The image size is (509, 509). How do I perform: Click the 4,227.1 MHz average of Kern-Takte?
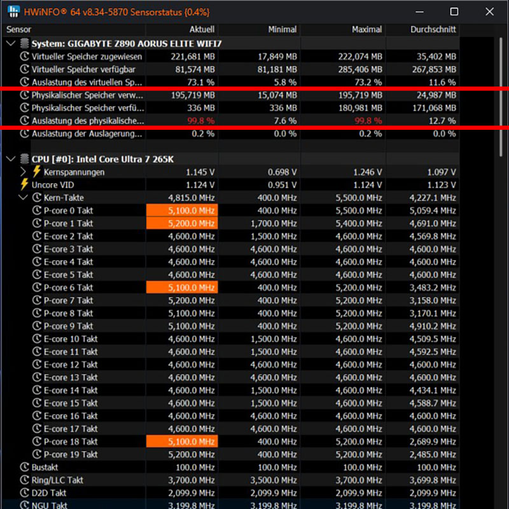pos(433,198)
